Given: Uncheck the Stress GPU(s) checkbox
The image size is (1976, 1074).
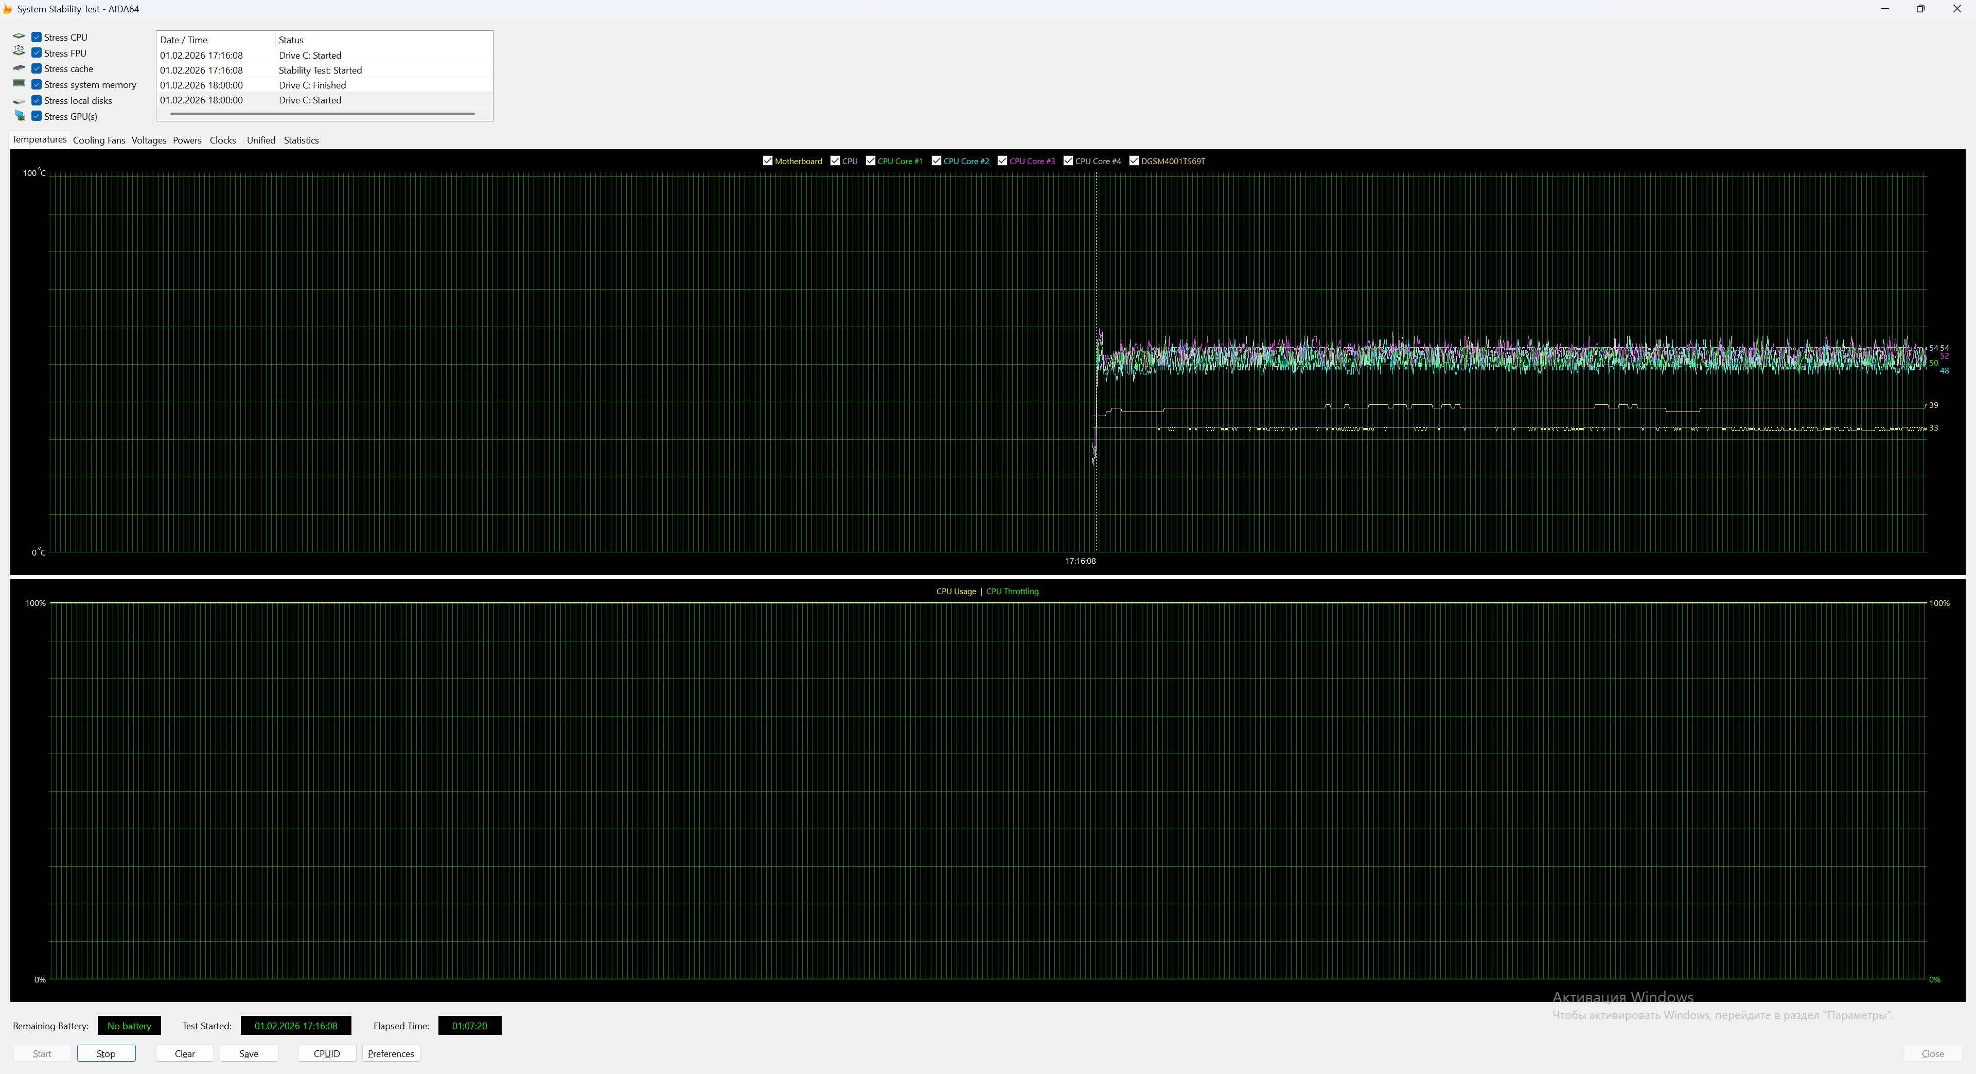Looking at the screenshot, I should pyautogui.click(x=36, y=116).
